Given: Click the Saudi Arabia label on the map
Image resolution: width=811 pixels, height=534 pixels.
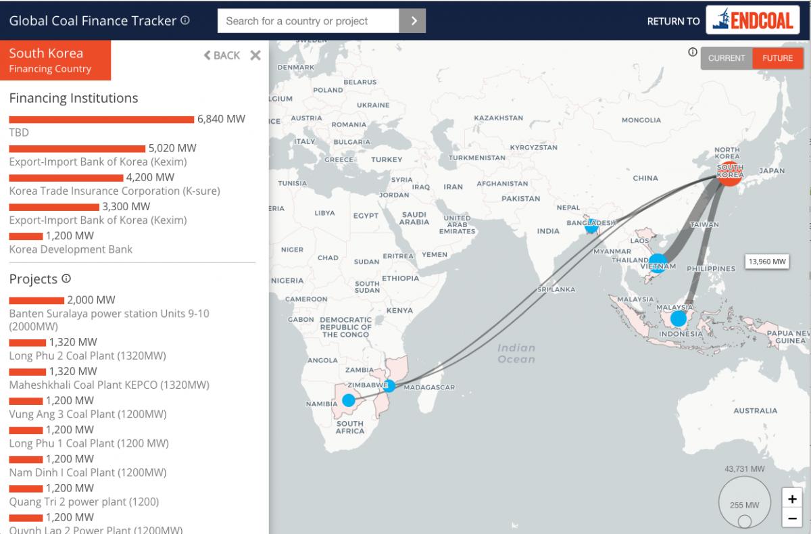Looking at the screenshot, I should [x=414, y=218].
